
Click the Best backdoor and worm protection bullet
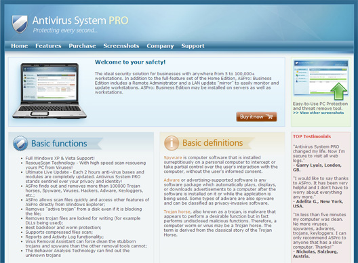pyautogui.click(x=63, y=228)
